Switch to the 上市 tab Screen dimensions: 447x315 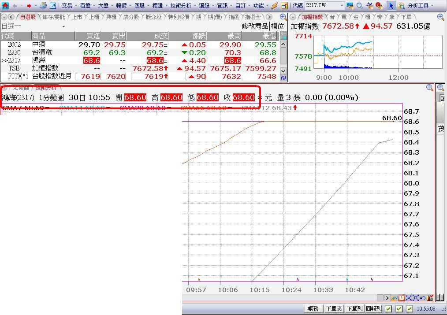[77, 17]
